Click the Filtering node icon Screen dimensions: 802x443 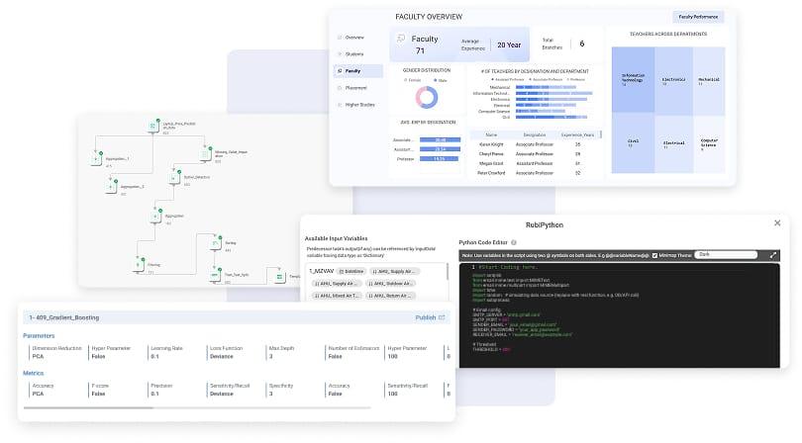tap(139, 264)
